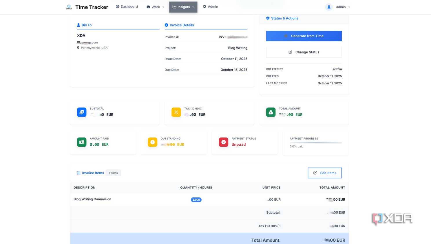Click the Payment Progress bar
This screenshot has width=431, height=244.
click(x=316, y=143)
